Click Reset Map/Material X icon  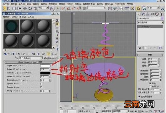pyautogui.click(x=19, y=54)
